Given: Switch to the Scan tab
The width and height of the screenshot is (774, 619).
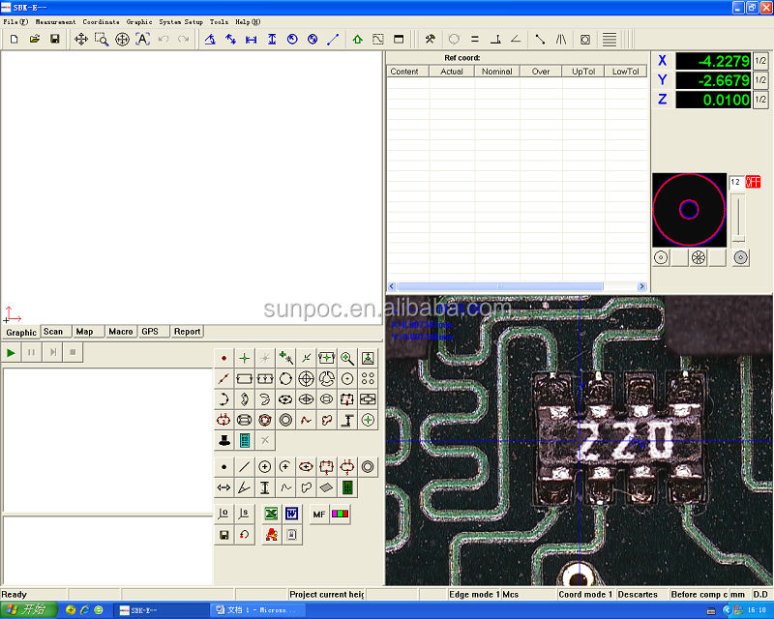Looking at the screenshot, I should [53, 332].
